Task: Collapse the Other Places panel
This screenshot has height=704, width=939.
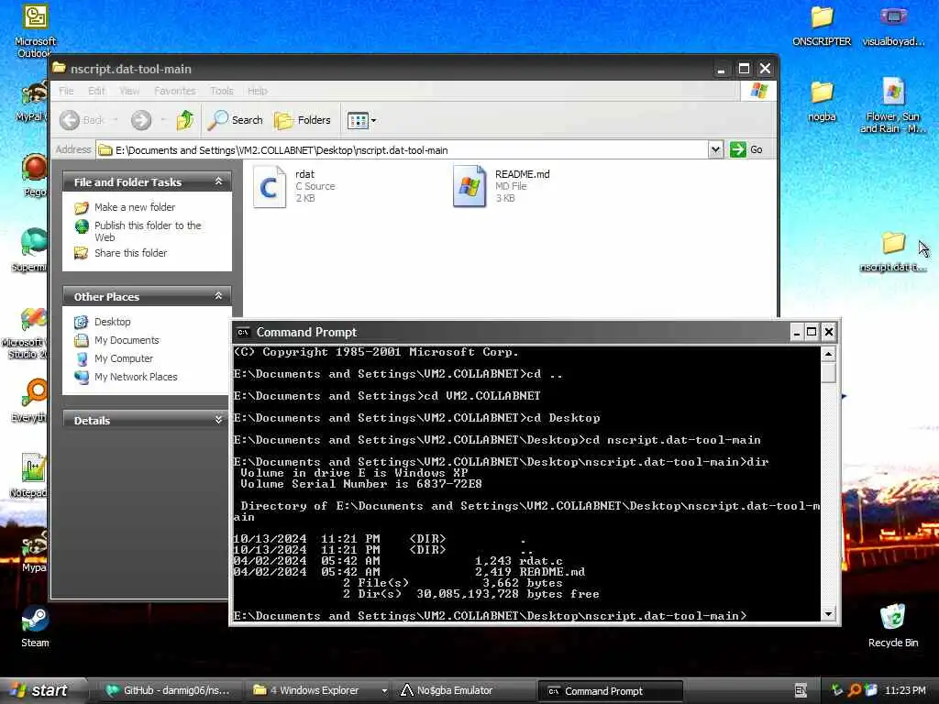Action: (x=218, y=296)
